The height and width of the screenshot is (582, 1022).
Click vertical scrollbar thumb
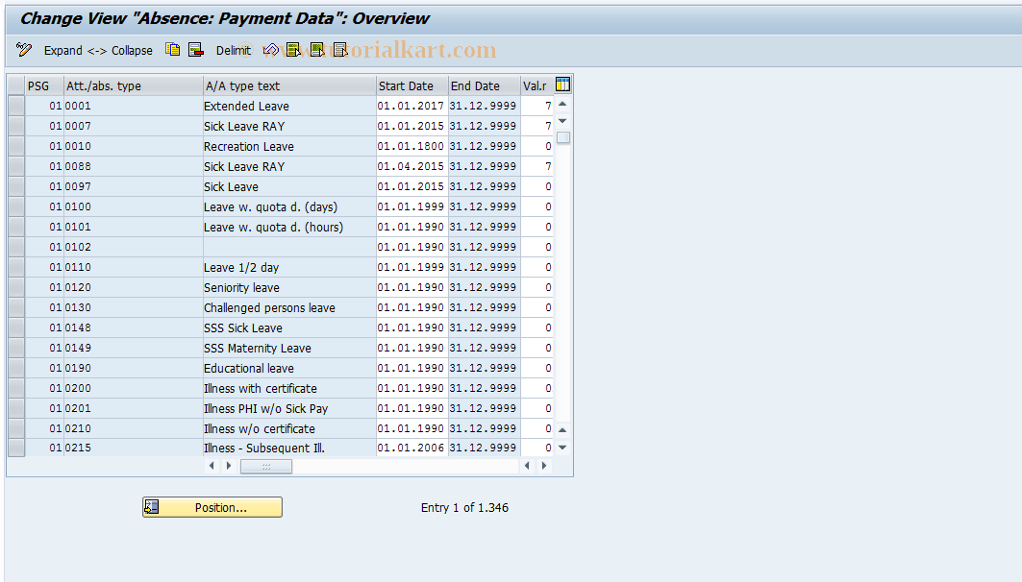pos(563,137)
